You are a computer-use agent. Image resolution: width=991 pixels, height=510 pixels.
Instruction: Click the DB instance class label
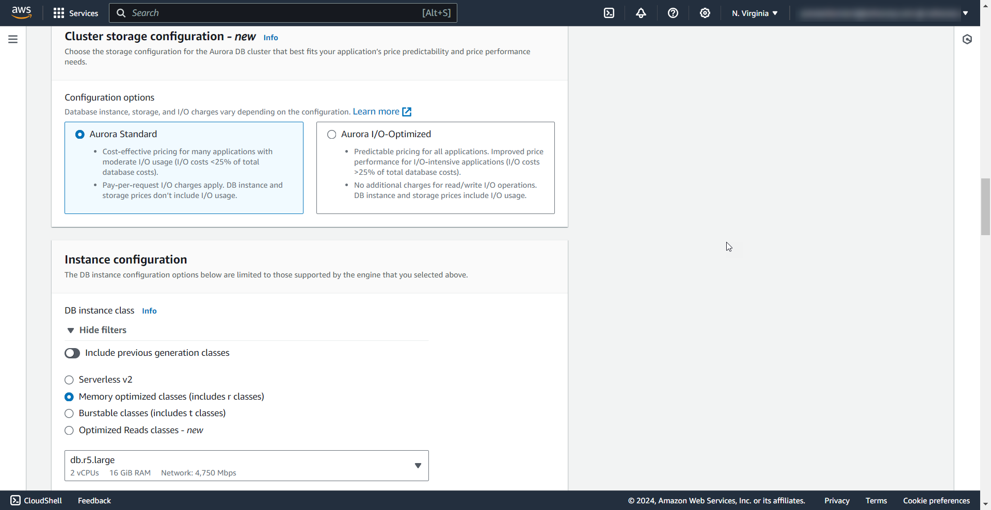tap(100, 310)
